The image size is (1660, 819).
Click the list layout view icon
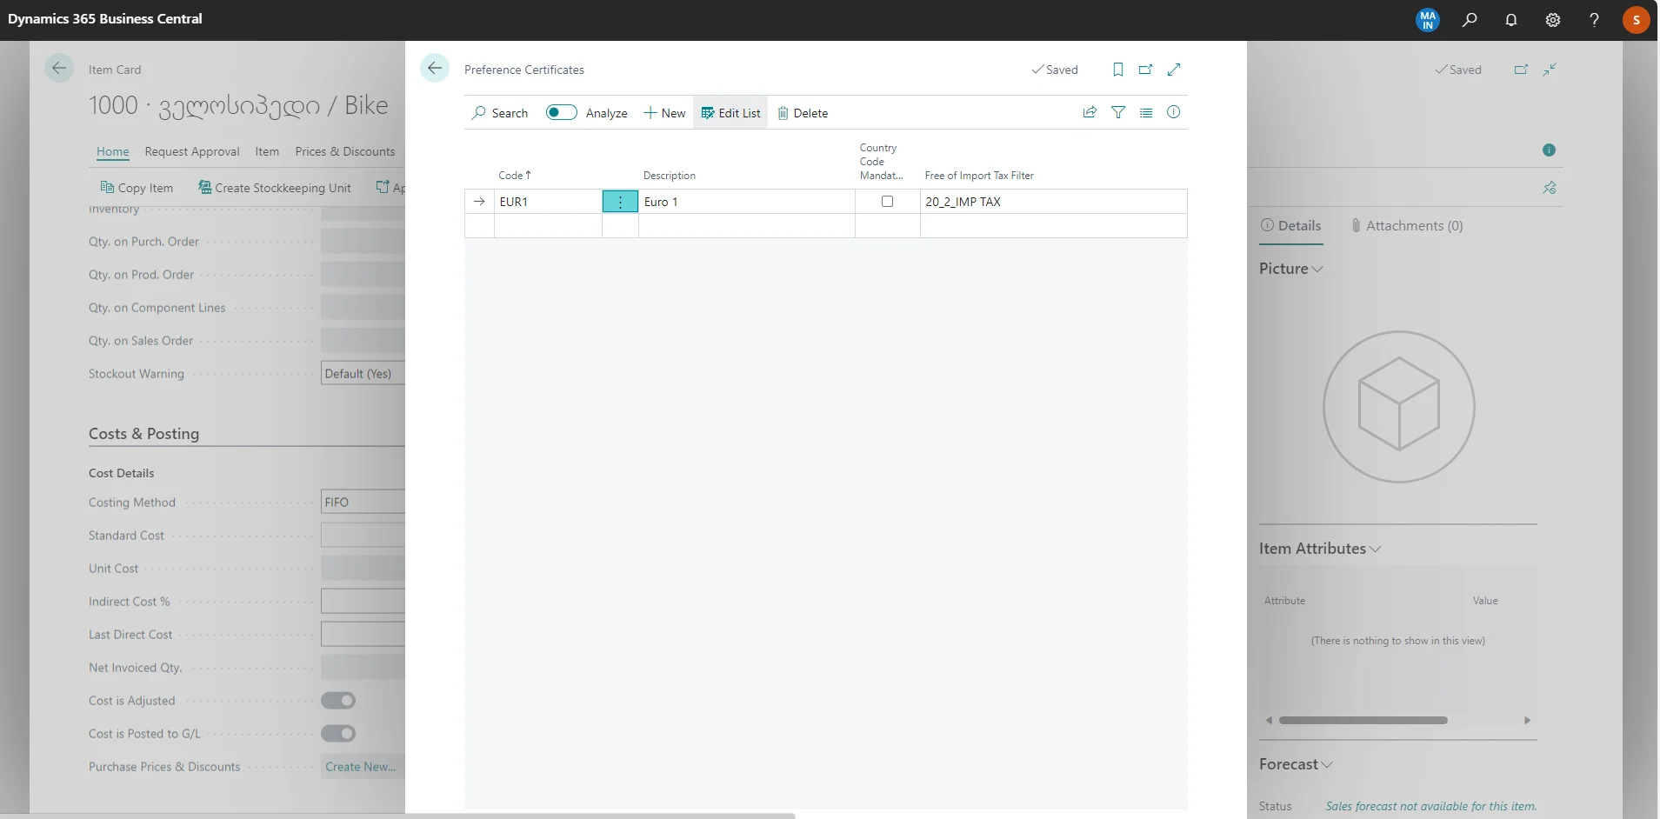tap(1146, 112)
